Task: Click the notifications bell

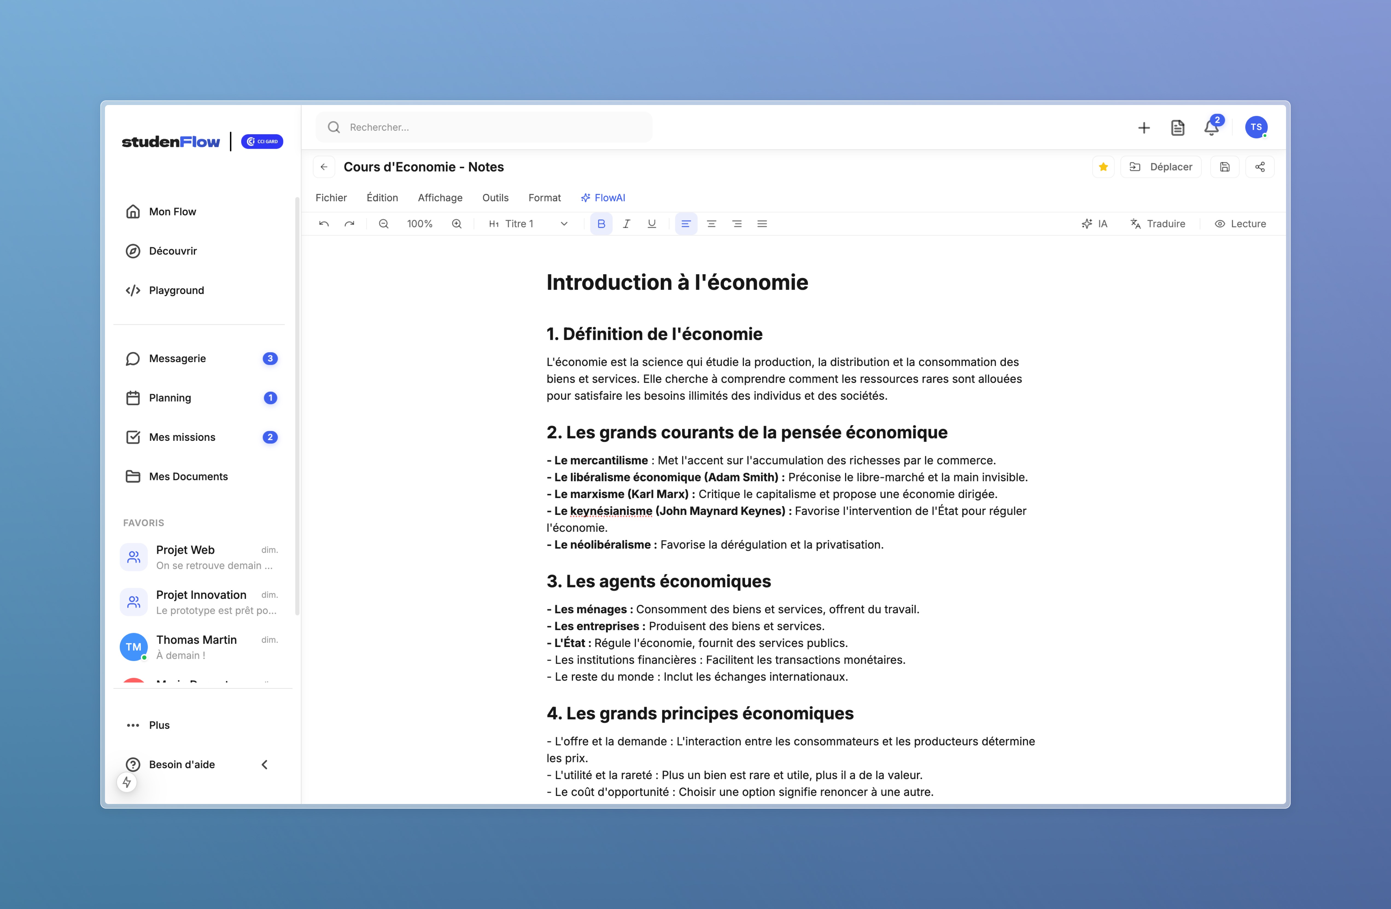Action: point(1211,127)
